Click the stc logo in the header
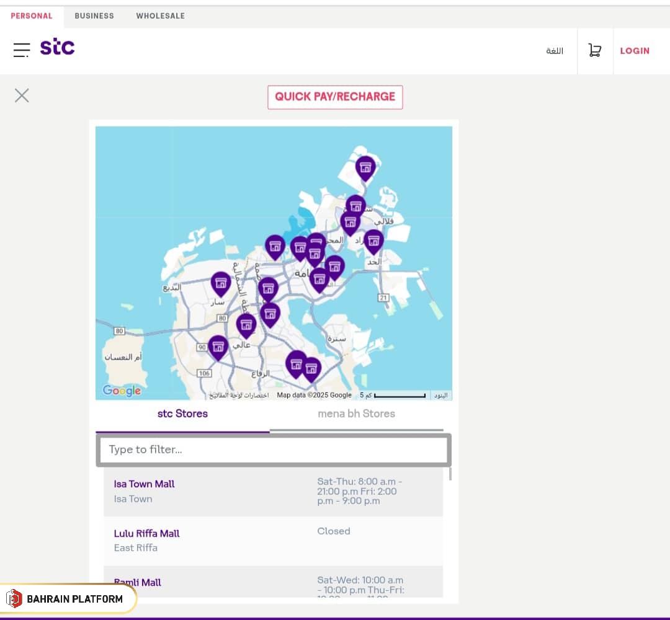The image size is (670, 620). [x=58, y=47]
